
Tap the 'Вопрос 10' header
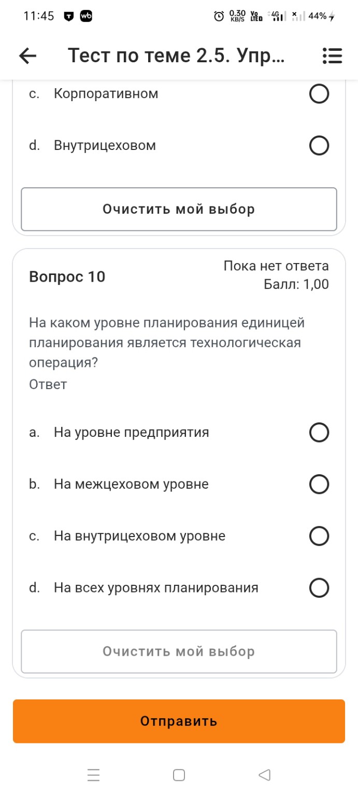[x=67, y=277]
